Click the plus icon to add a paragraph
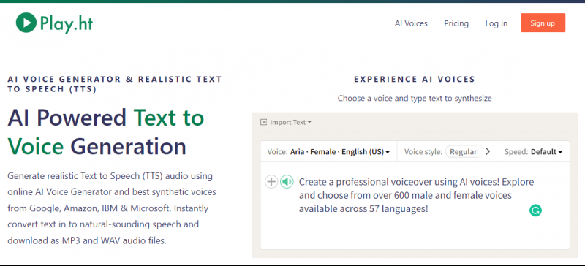Viewport: 585px width, 266px height. pyautogui.click(x=271, y=182)
